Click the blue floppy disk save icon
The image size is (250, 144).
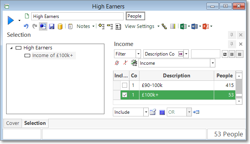pos(52,26)
